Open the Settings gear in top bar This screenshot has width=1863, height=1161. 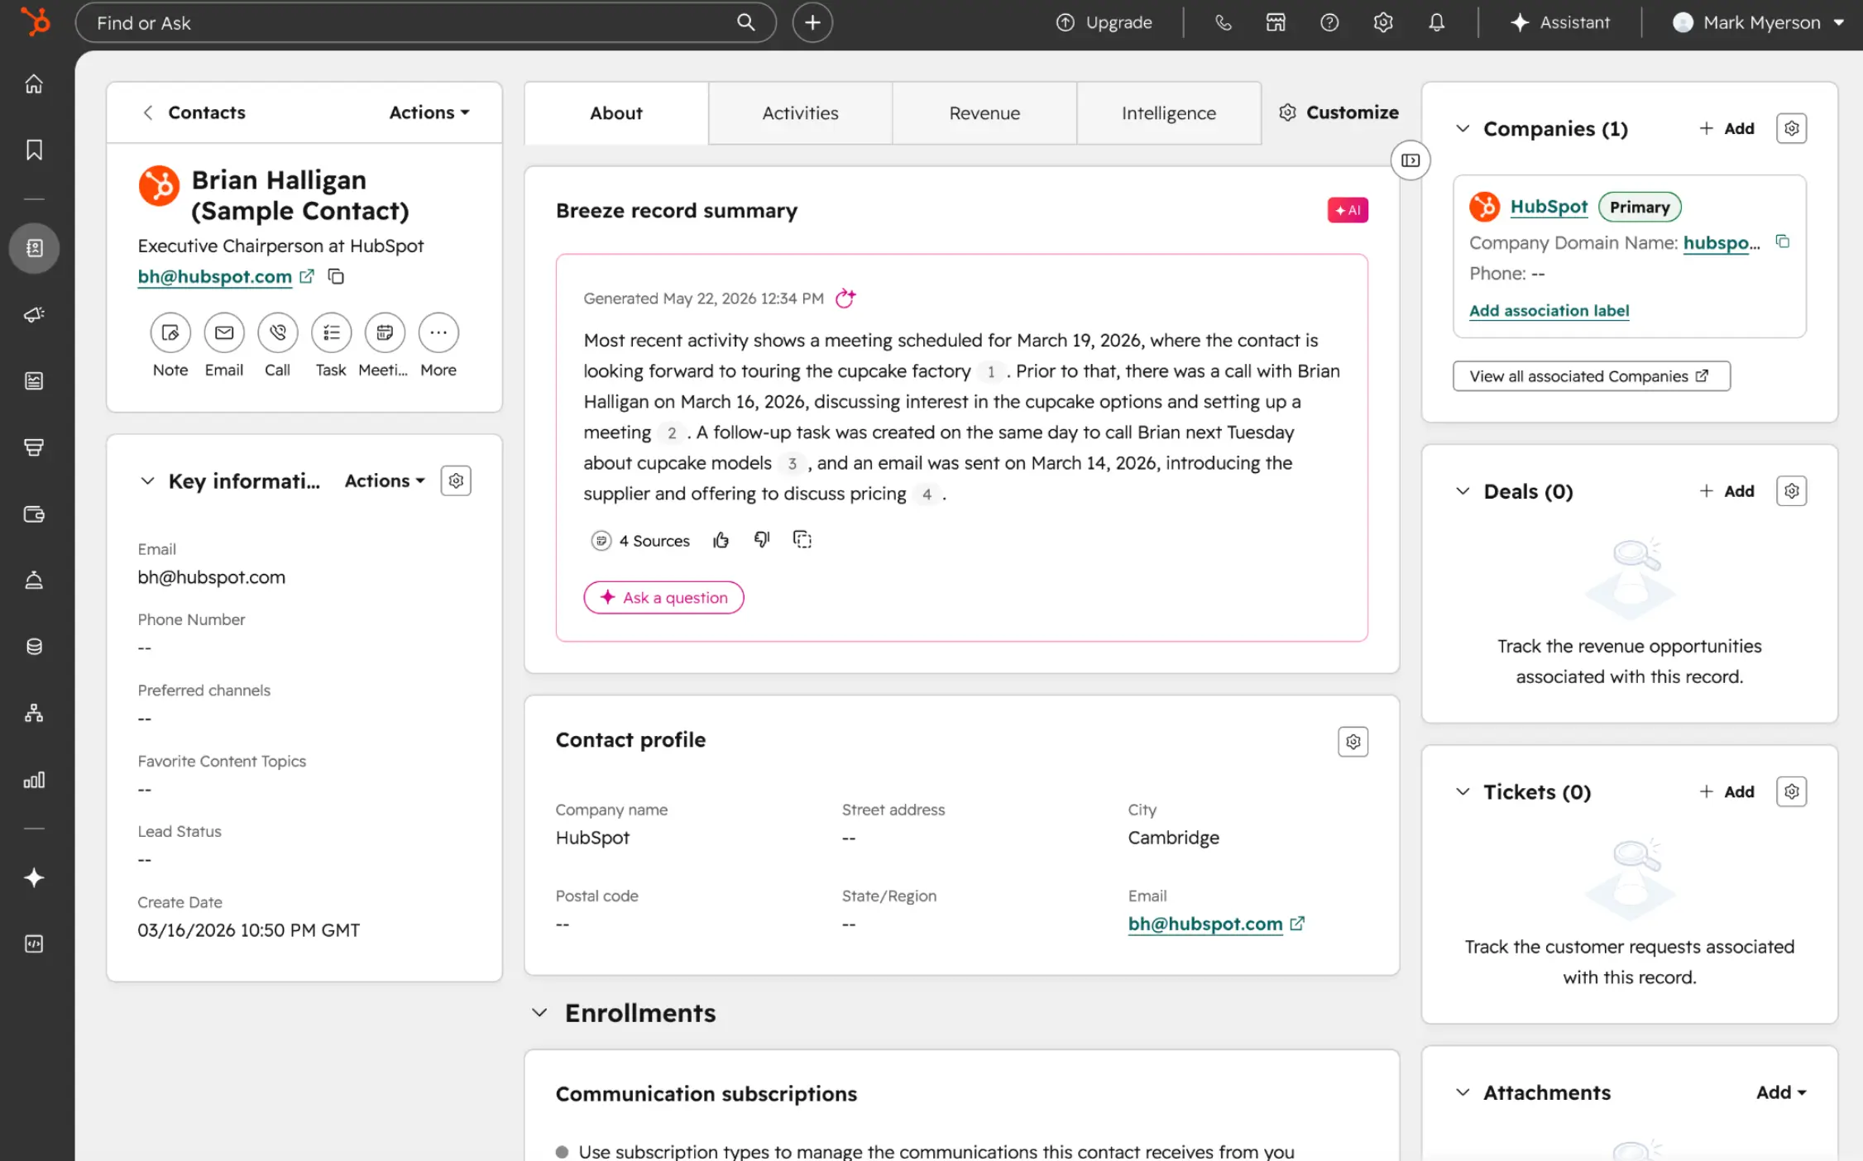pyautogui.click(x=1383, y=22)
